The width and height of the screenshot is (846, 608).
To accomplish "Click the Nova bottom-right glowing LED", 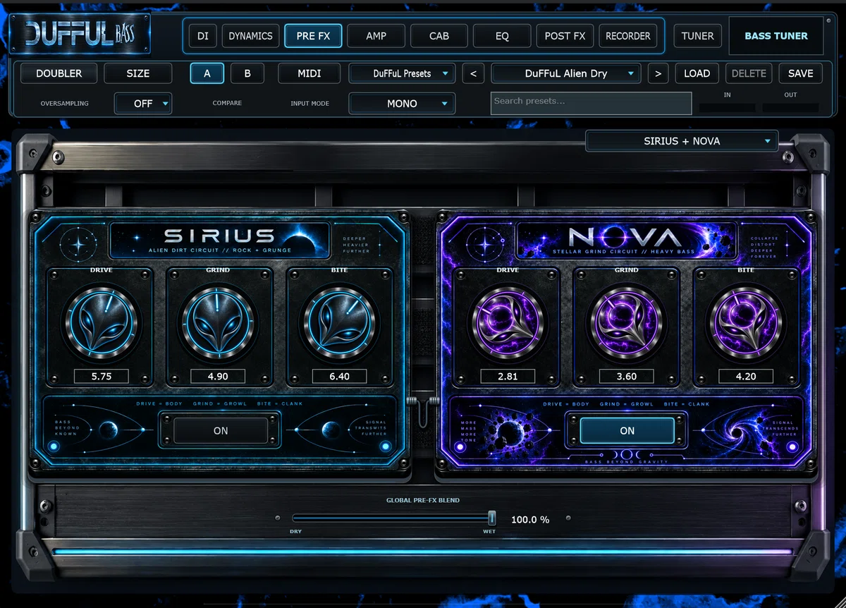I will click(794, 446).
